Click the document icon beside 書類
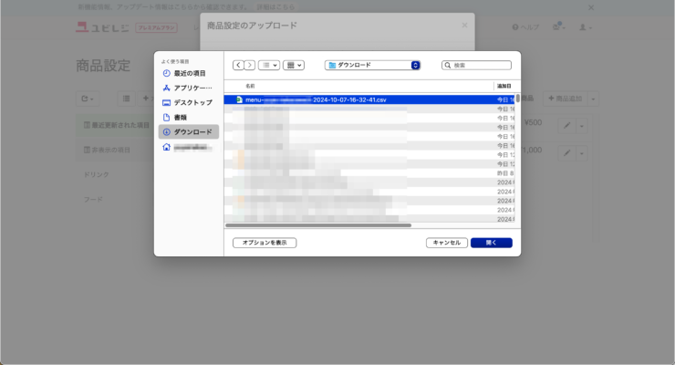The height and width of the screenshot is (365, 675). click(x=167, y=117)
